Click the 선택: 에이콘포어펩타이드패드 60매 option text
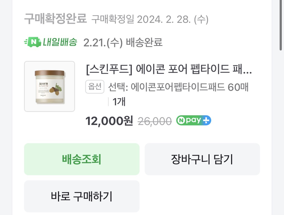This screenshot has width=284, height=215. coord(178,87)
